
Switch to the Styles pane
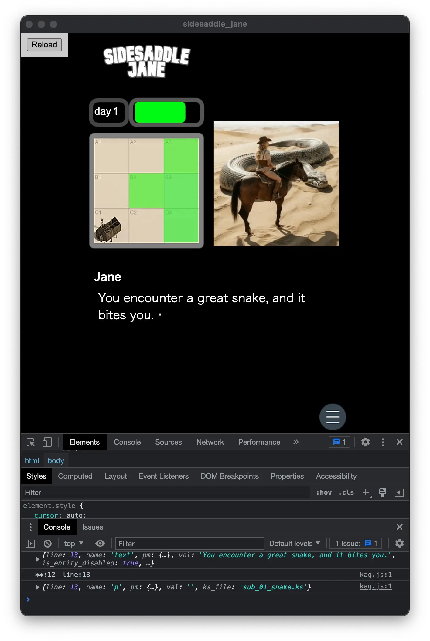click(x=36, y=476)
